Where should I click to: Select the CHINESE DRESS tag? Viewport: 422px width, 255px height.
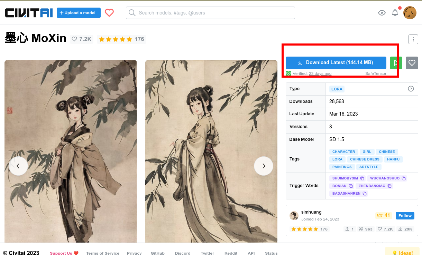coord(365,159)
